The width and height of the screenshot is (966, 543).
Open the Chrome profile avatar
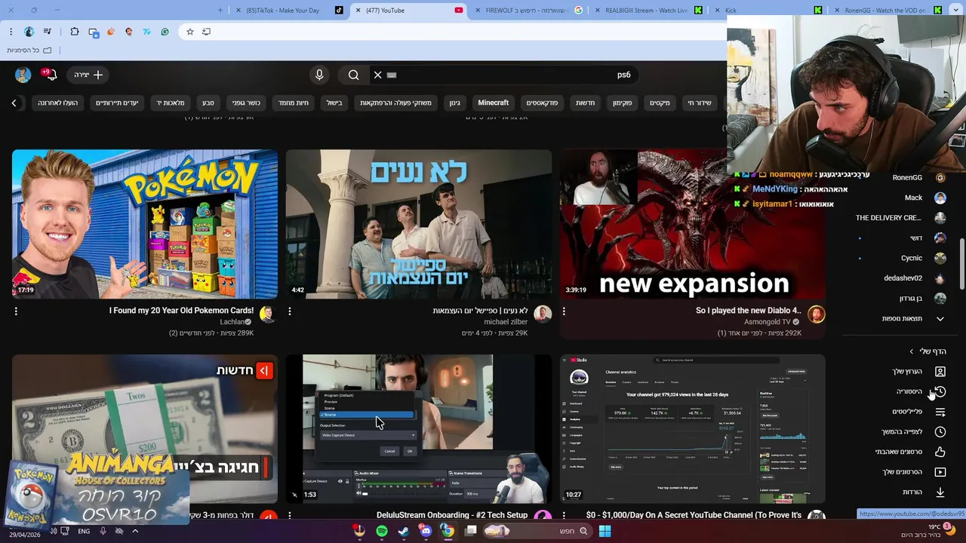29,32
